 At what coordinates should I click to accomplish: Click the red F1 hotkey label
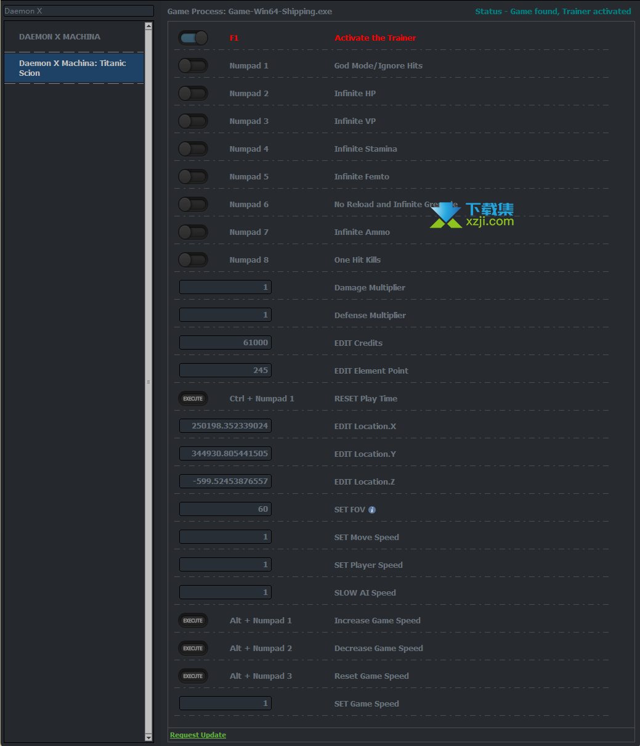(234, 38)
